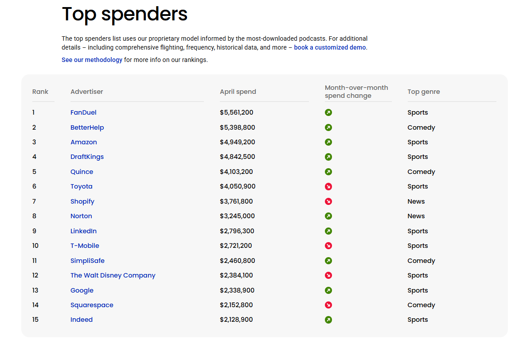Click the red down arrow icon for T-Mobile
531x351 pixels.
click(328, 246)
